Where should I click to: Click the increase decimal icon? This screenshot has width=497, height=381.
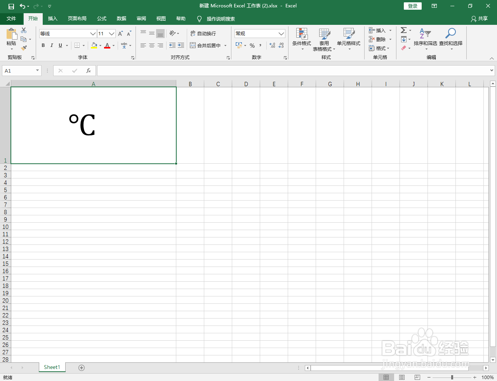click(x=272, y=45)
